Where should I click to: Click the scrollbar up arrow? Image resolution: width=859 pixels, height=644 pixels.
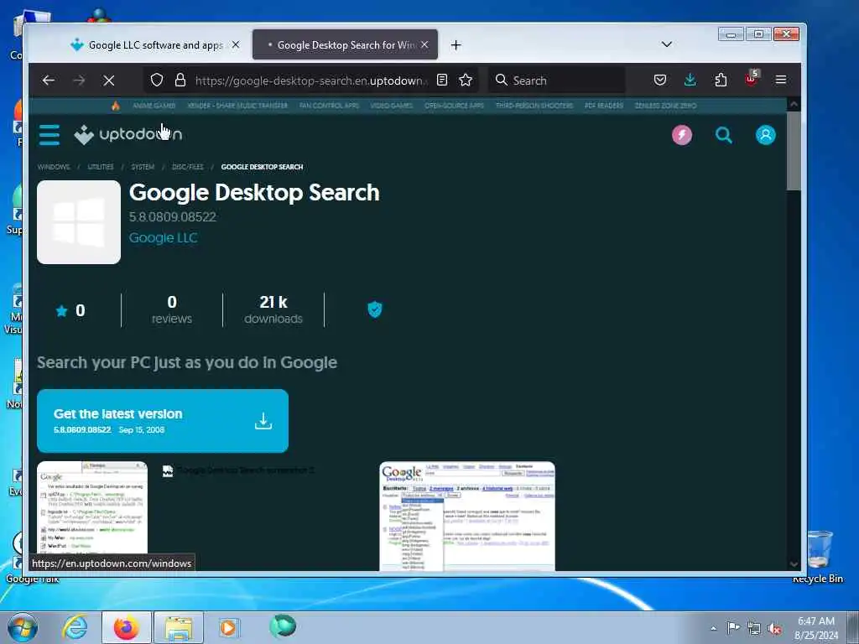click(794, 104)
